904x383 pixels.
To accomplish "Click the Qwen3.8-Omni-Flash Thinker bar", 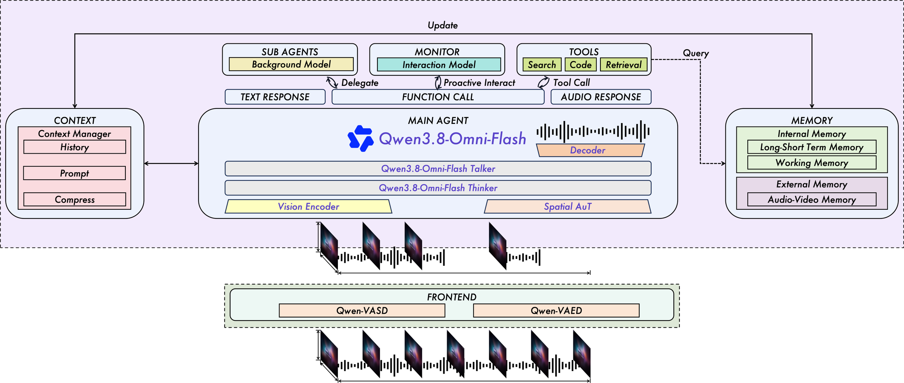I will (x=438, y=188).
